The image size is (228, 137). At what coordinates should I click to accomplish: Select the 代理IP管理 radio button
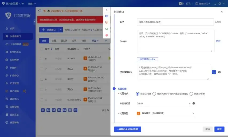tap(191, 94)
